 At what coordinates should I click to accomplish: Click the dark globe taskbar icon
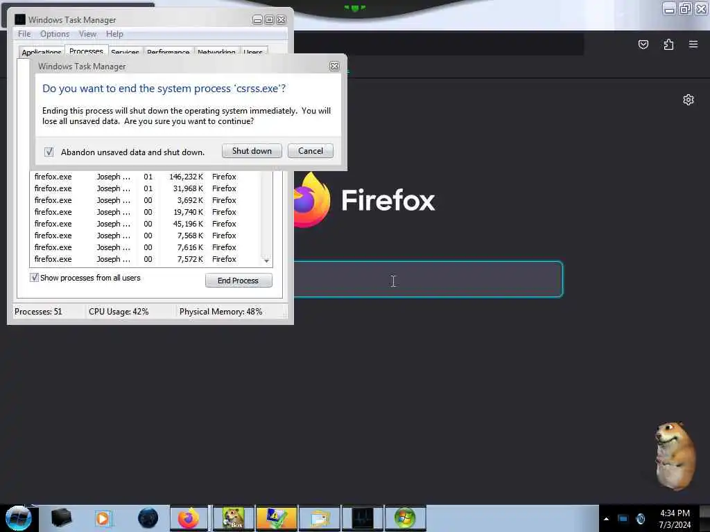point(148,518)
